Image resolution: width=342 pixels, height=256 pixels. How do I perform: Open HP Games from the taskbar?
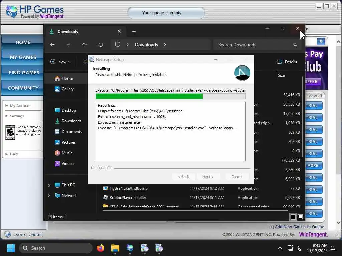[x=130, y=248]
